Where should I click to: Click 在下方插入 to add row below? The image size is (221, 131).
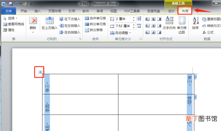pyautogui.click(x=70, y=19)
